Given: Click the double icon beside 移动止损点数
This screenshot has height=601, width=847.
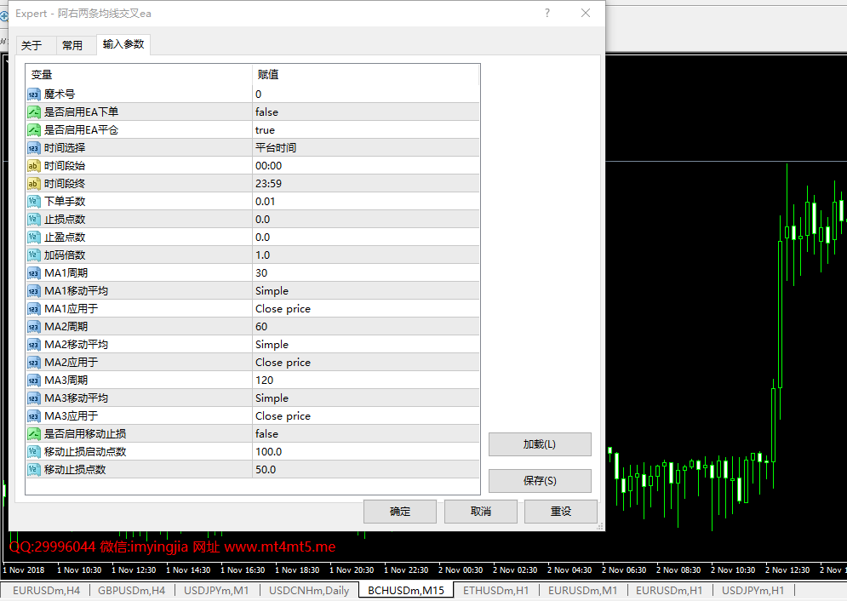Looking at the screenshot, I should point(33,469).
